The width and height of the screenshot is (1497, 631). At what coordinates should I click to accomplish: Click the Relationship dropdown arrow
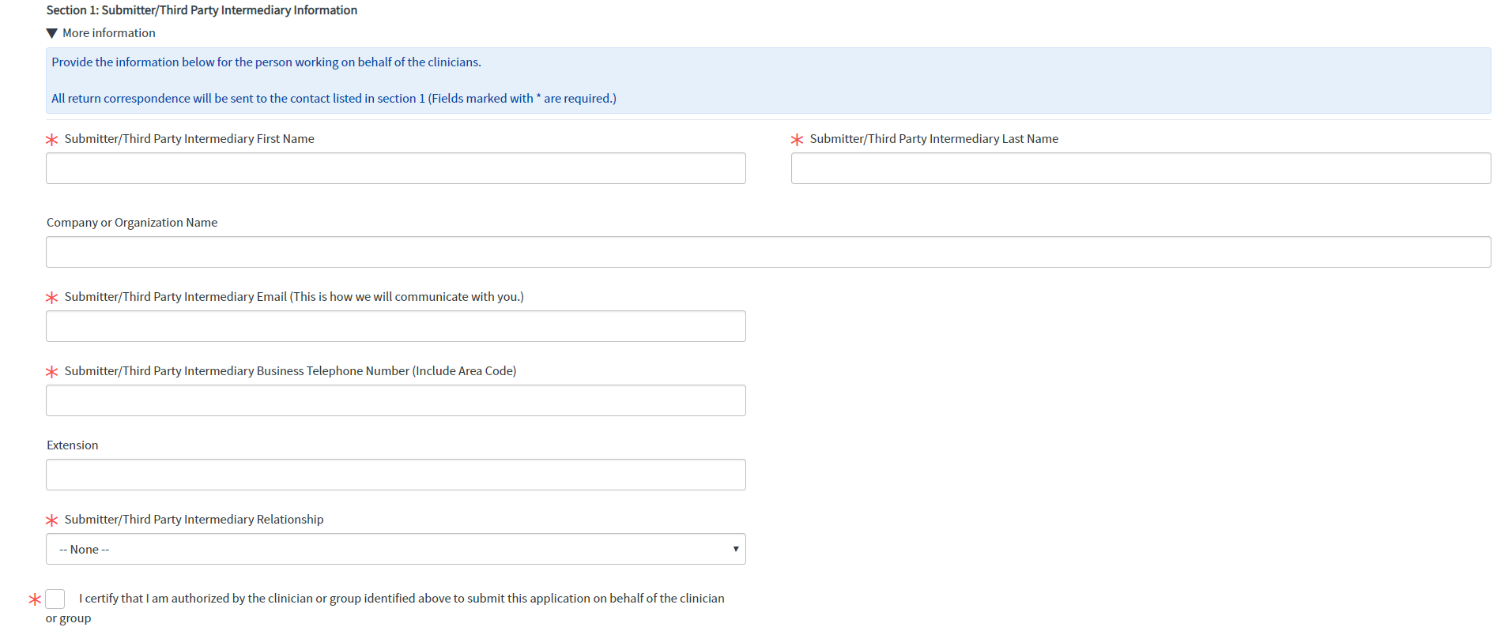(735, 549)
